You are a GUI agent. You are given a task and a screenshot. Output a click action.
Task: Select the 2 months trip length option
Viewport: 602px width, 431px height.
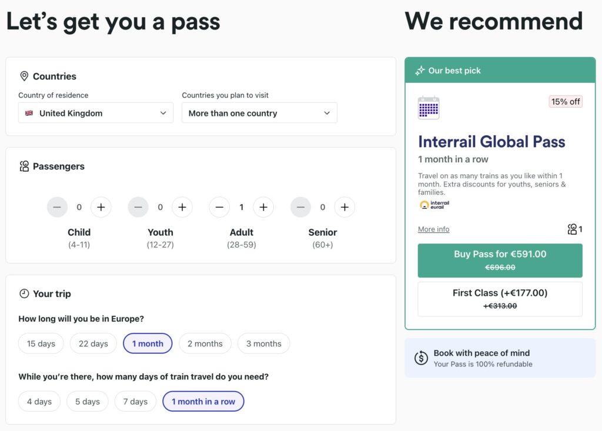point(205,343)
